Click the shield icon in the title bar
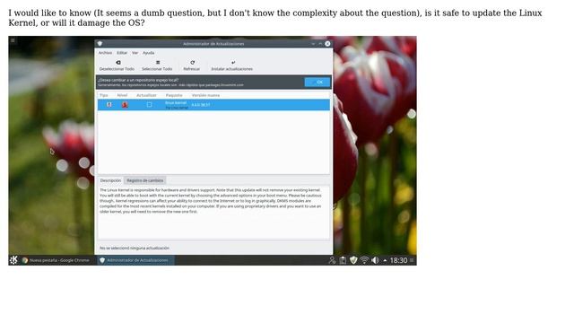This screenshot has height=323, width=574. (100, 44)
